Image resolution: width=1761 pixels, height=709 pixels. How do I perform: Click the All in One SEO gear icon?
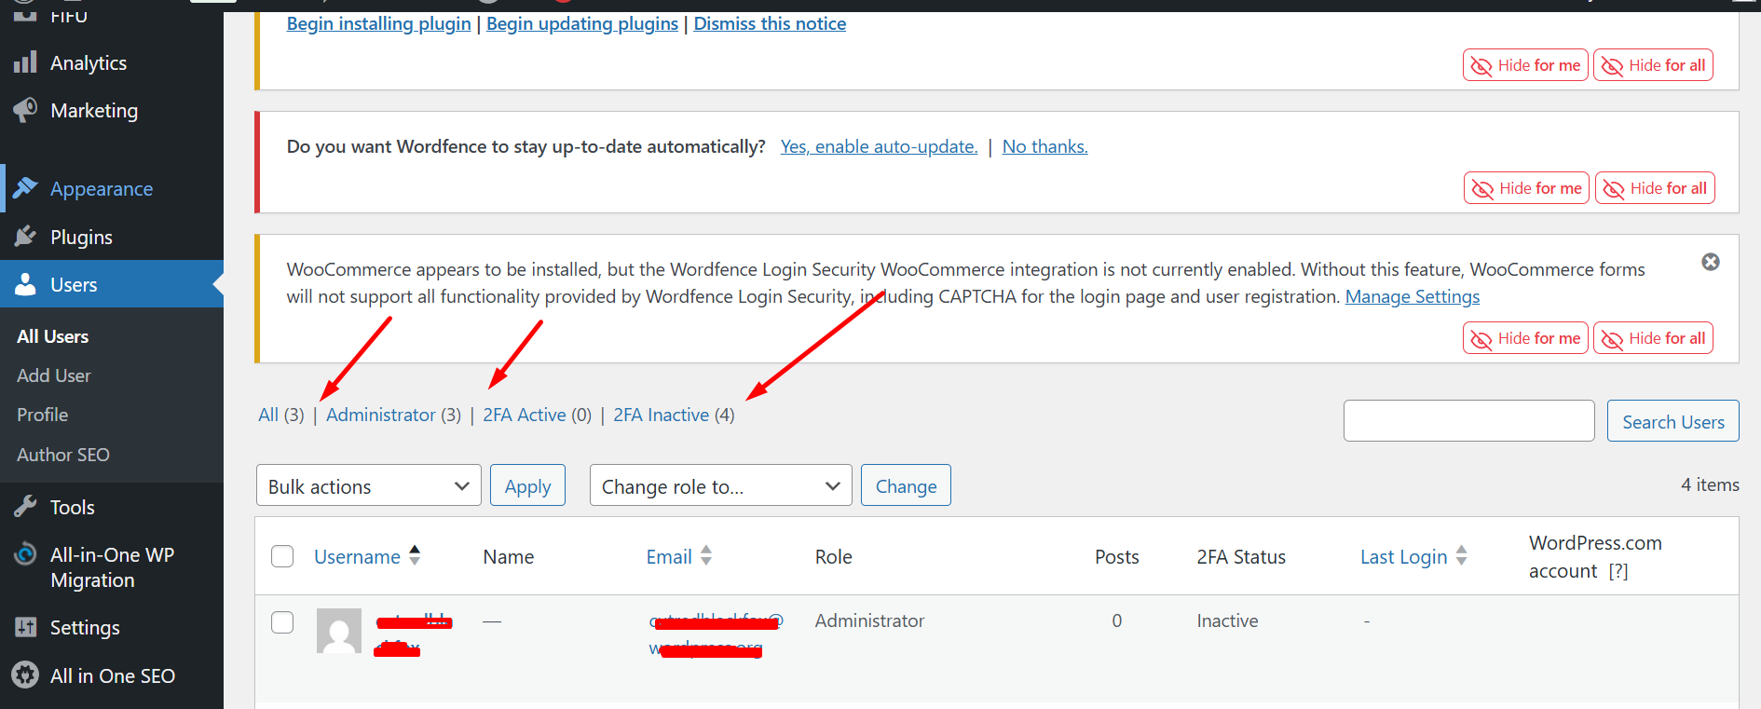click(x=25, y=675)
